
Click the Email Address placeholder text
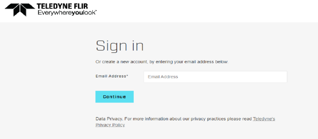coord(163,77)
